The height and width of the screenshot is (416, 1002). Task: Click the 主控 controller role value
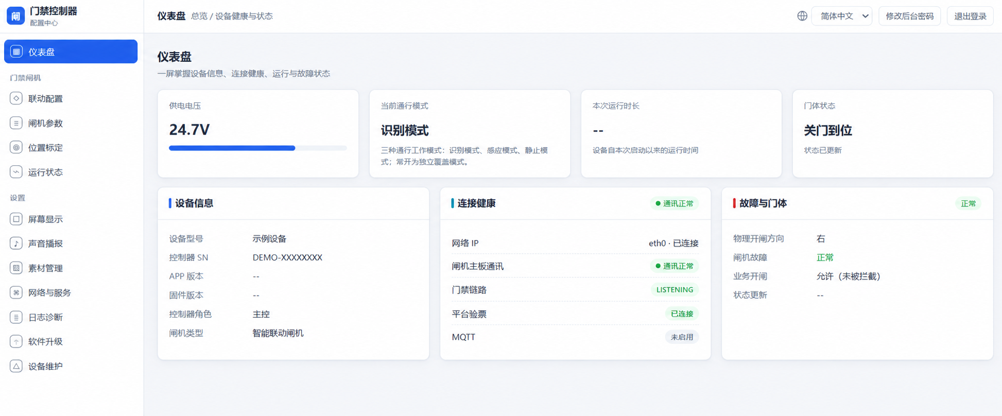(261, 314)
